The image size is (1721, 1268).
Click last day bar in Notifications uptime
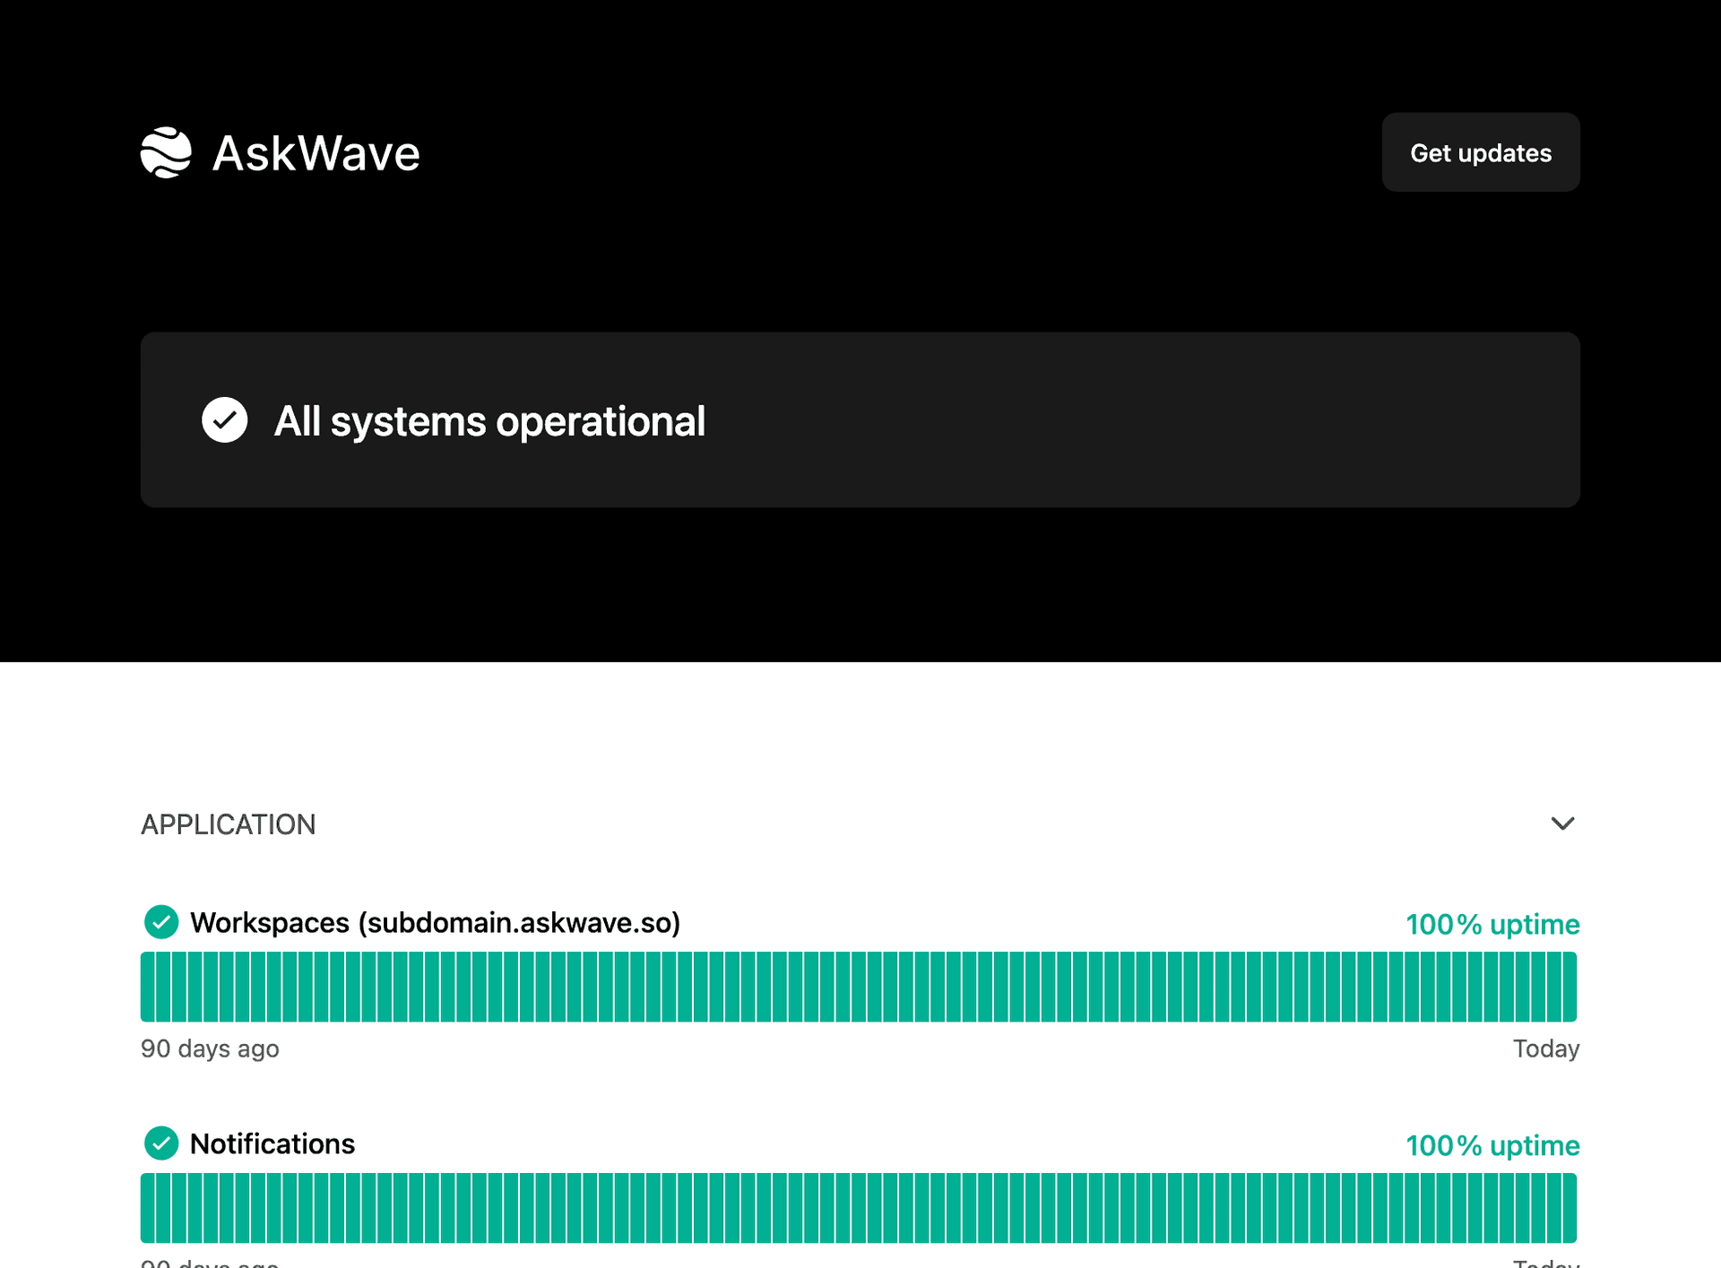[1570, 1208]
